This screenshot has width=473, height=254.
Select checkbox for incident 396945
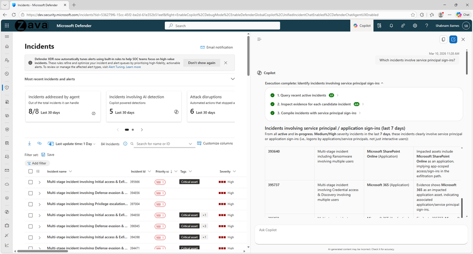(x=30, y=226)
